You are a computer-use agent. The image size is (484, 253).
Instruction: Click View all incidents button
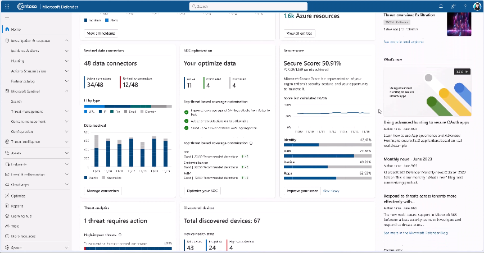(101, 33)
